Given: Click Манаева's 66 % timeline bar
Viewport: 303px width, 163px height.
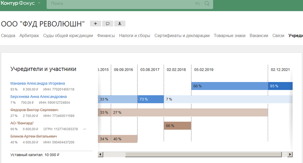Looking at the screenshot, I should tap(230, 86).
